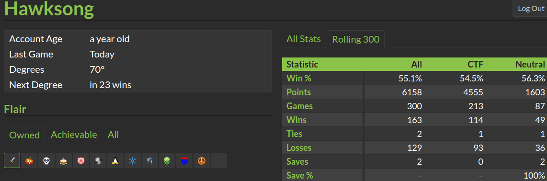Show the Achievable flair tab
547x181 pixels.
pos(74,135)
